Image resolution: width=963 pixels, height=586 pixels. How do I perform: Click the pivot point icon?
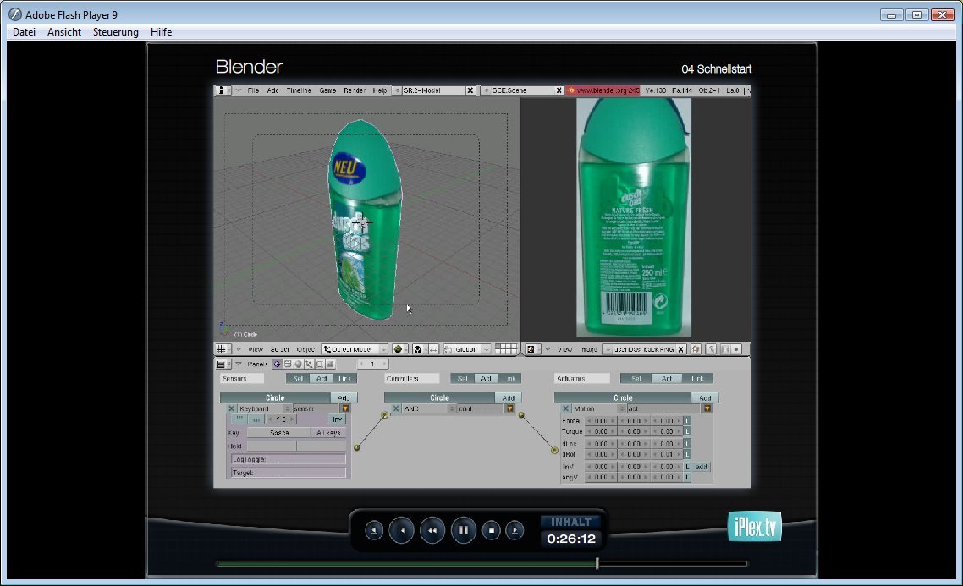coord(418,349)
